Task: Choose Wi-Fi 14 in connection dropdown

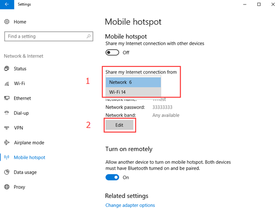Action: click(x=133, y=92)
